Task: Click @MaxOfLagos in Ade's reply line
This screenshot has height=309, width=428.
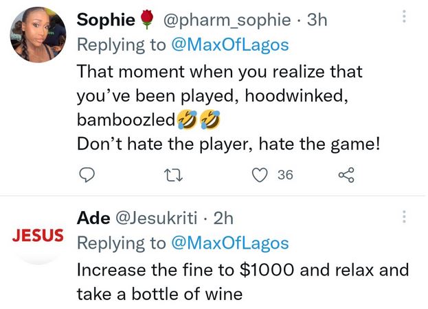Action: pos(229,243)
